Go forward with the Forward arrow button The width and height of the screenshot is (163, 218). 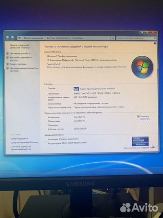pyautogui.click(x=13, y=38)
